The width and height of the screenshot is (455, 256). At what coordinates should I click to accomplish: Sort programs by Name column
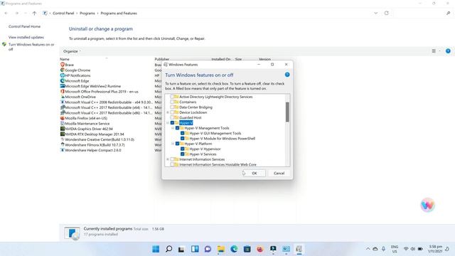pyautogui.click(x=65, y=59)
